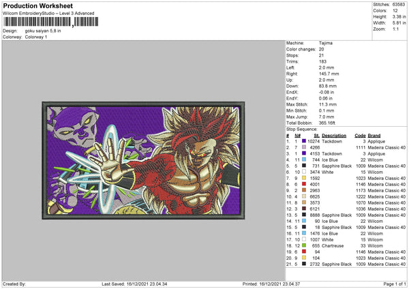Click the Stitches value 63583

click(x=399, y=5)
